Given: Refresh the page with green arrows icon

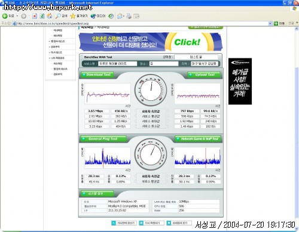Looking at the screenshot, I should 42,16.
